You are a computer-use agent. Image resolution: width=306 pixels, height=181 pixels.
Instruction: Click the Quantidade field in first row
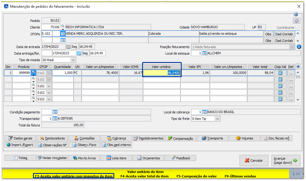63,73
